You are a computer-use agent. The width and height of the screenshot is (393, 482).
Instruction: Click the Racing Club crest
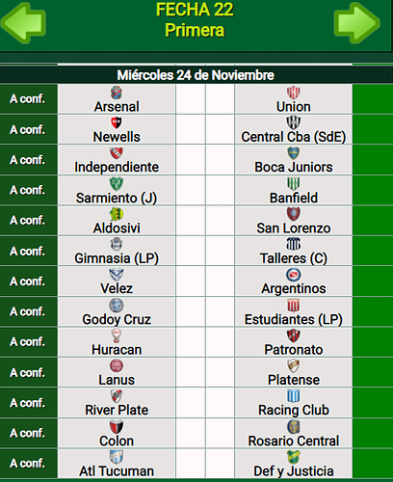[x=294, y=396]
